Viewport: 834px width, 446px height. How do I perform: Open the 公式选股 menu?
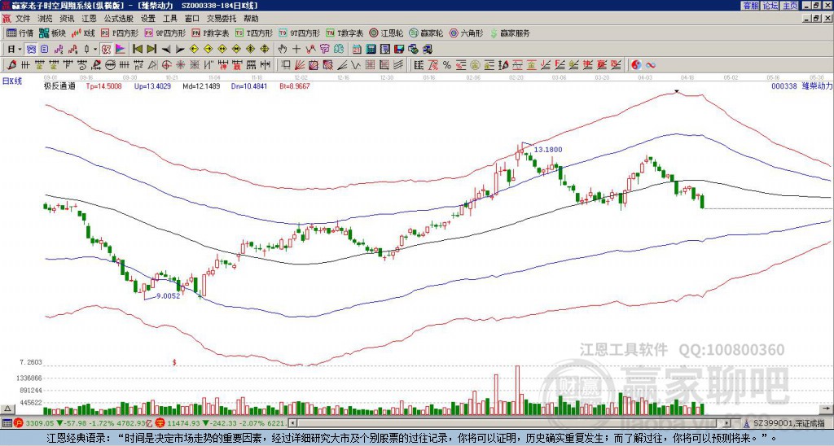tap(119, 19)
